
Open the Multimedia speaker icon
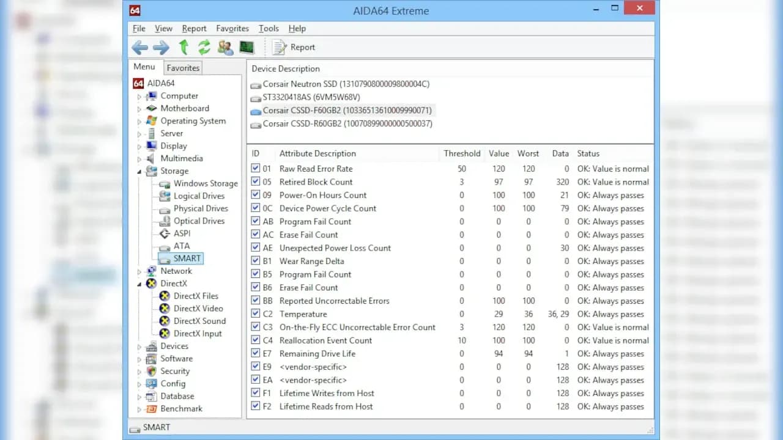point(151,158)
